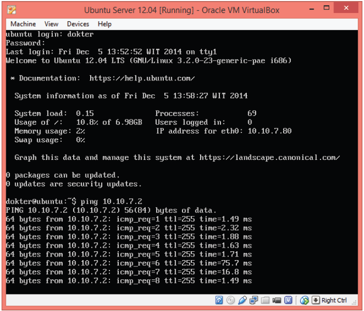Screen dimensions: 364x311
Task: Click the icmp_req=3 ping reply line
Action: (x=129, y=237)
